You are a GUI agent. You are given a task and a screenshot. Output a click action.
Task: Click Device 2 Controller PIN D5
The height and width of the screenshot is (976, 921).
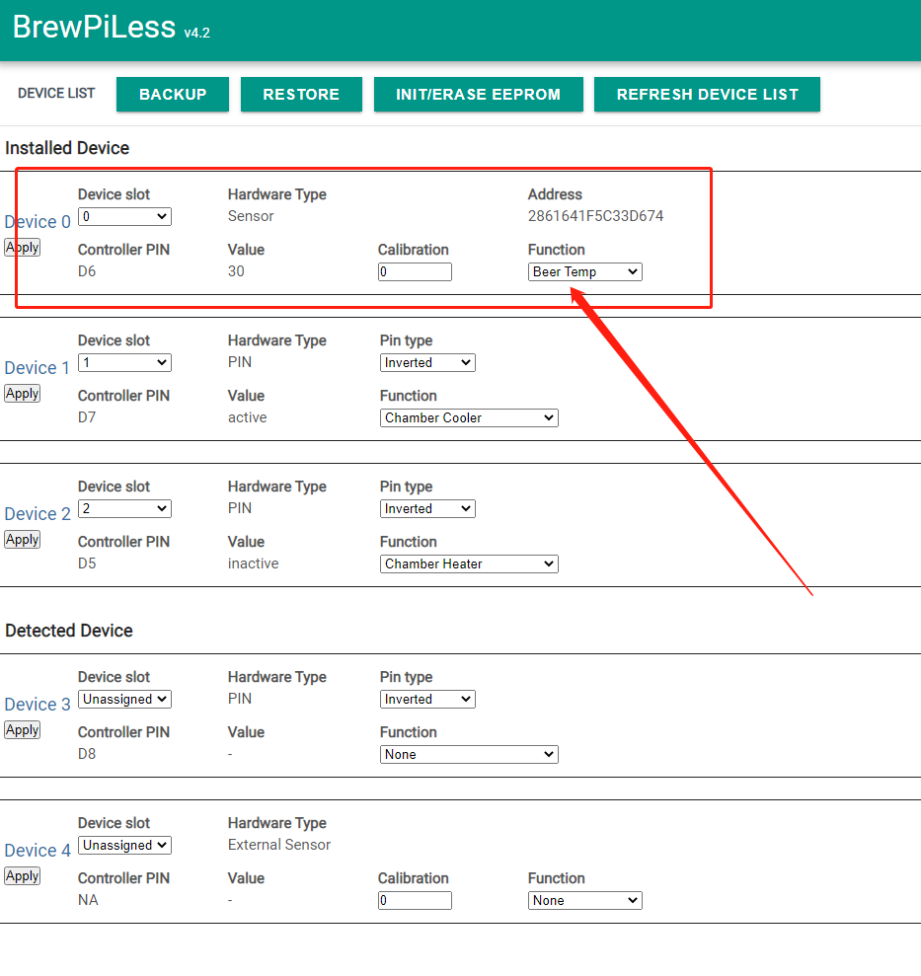click(x=87, y=563)
